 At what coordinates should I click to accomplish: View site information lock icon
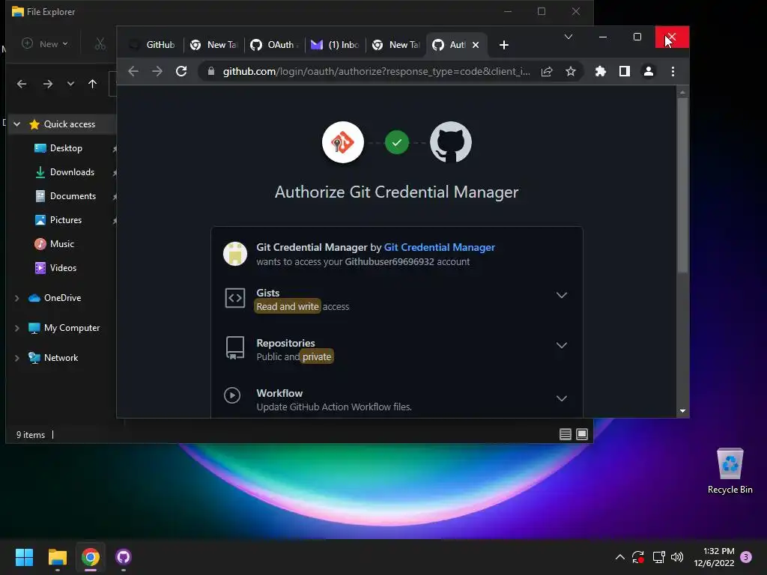tap(210, 71)
